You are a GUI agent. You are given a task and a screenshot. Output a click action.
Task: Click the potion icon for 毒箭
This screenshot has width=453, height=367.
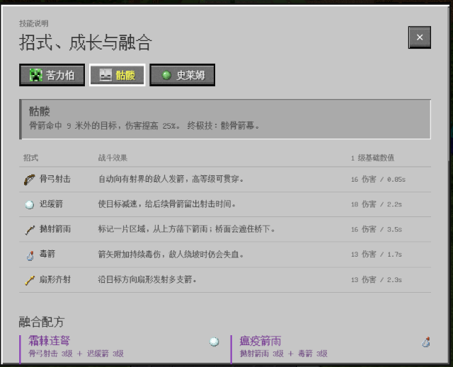pos(30,255)
